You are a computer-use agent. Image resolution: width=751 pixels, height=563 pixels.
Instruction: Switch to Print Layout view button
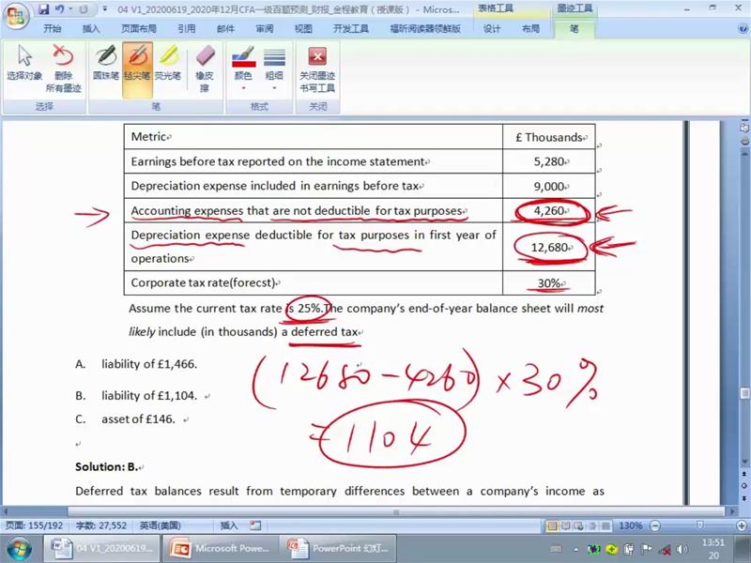(552, 525)
